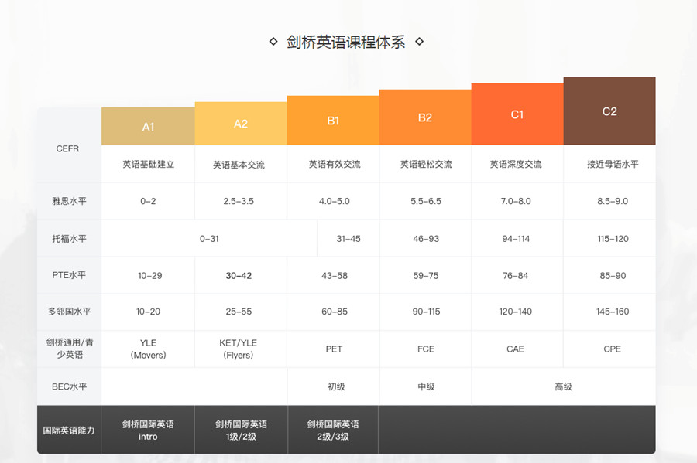
Task: Open the 剑桥国际英语 1级/2级 cell
Action: pos(240,430)
